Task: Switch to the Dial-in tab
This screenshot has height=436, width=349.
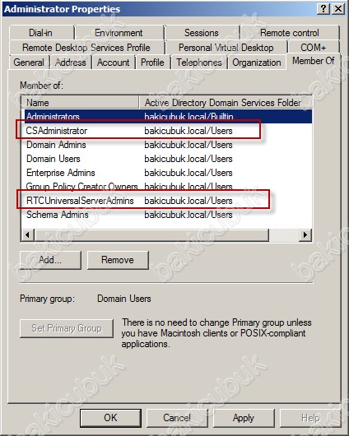Action: click(41, 33)
